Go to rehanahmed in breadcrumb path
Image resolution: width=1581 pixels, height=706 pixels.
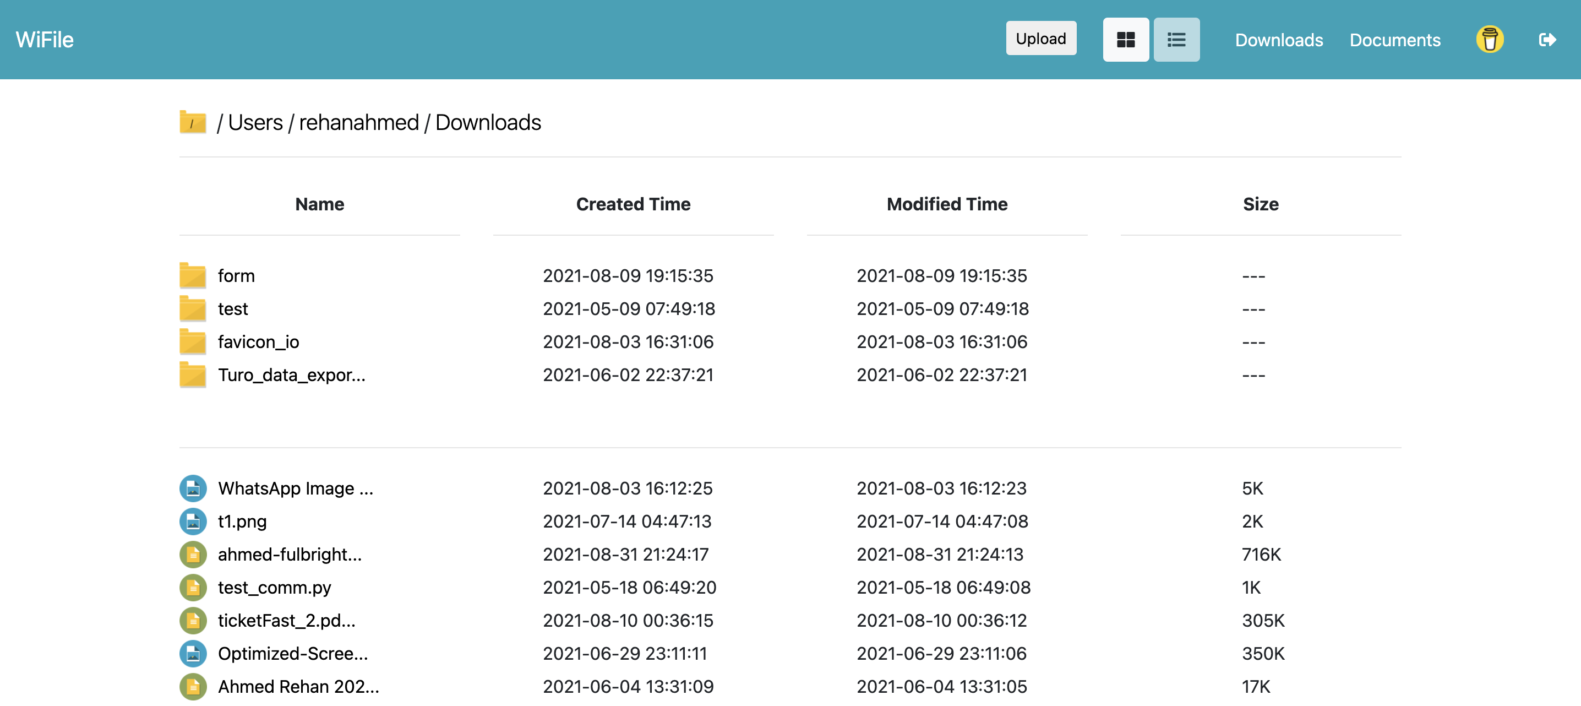pos(358,123)
